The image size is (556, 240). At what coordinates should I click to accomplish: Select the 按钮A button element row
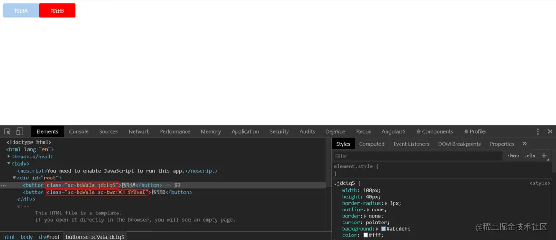[163, 185]
